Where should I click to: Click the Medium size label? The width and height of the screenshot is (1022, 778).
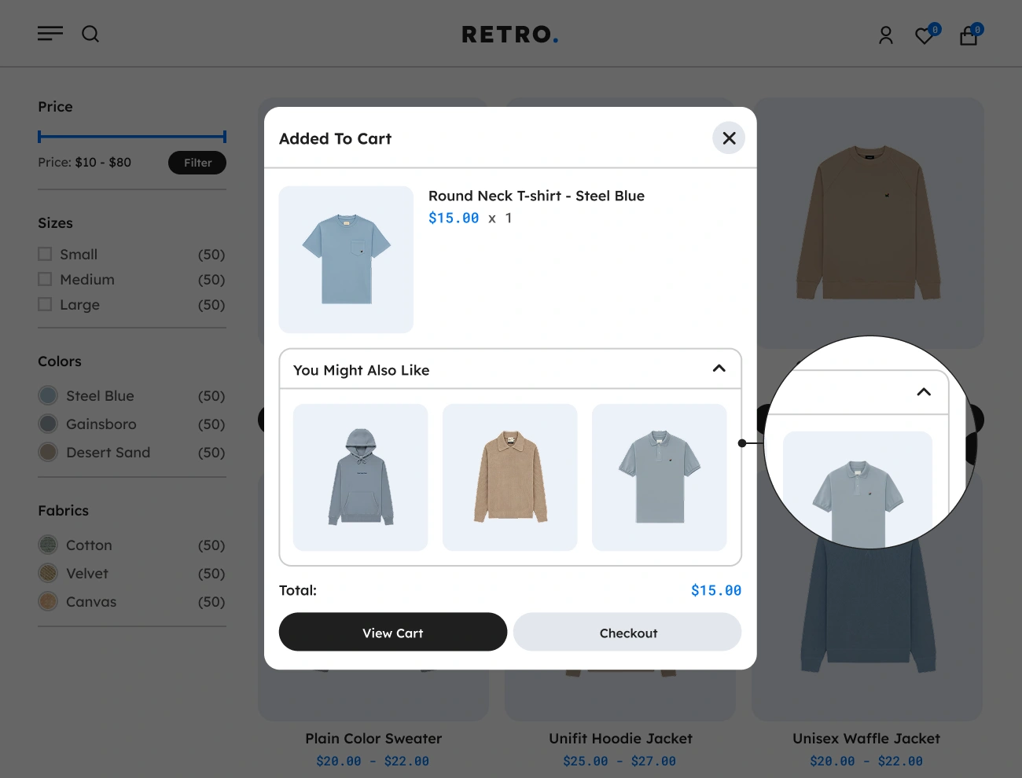click(x=87, y=280)
